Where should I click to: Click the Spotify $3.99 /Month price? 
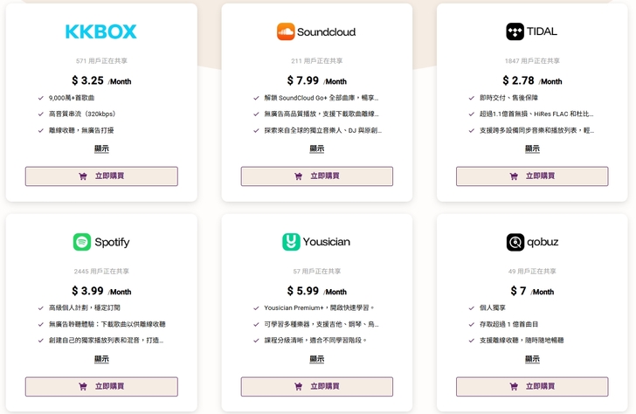pyautogui.click(x=101, y=291)
